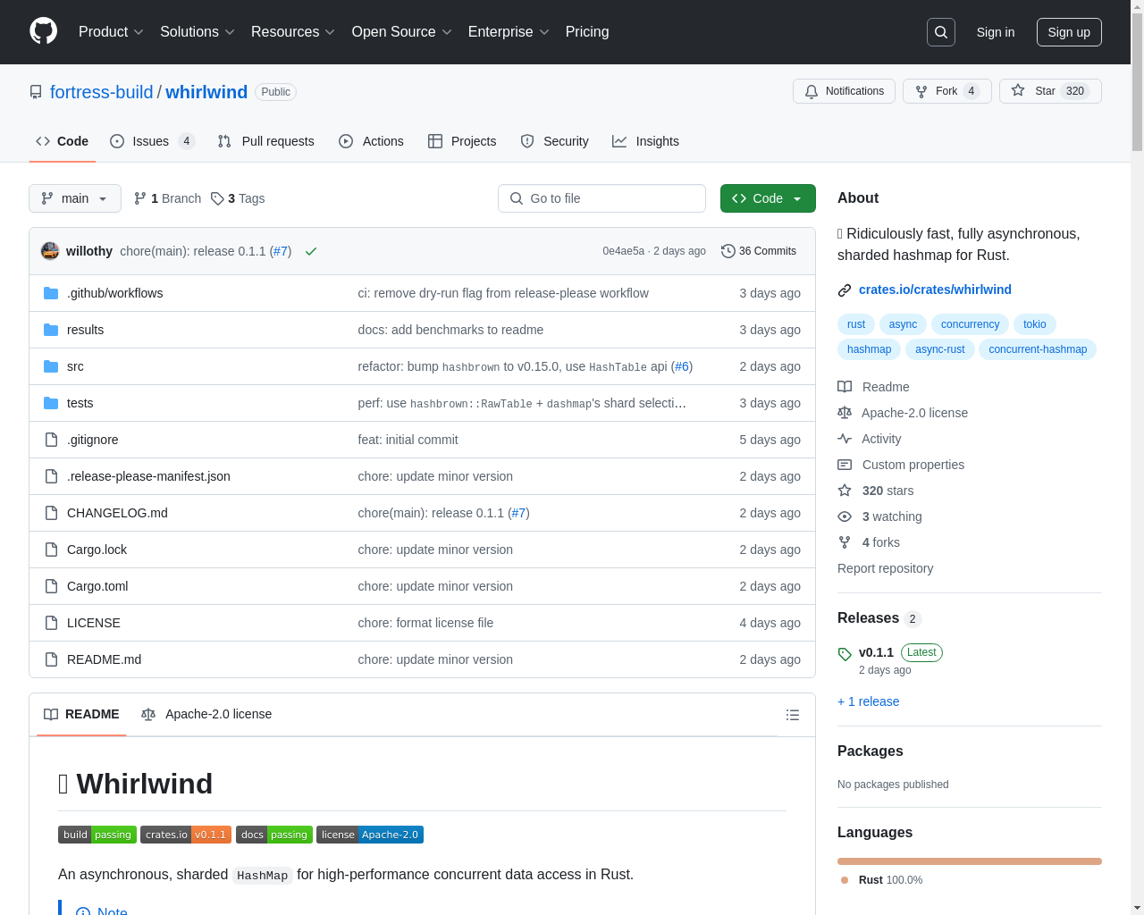The width and height of the screenshot is (1144, 915).
Task: Open the fortress-build owner link
Action: (102, 92)
